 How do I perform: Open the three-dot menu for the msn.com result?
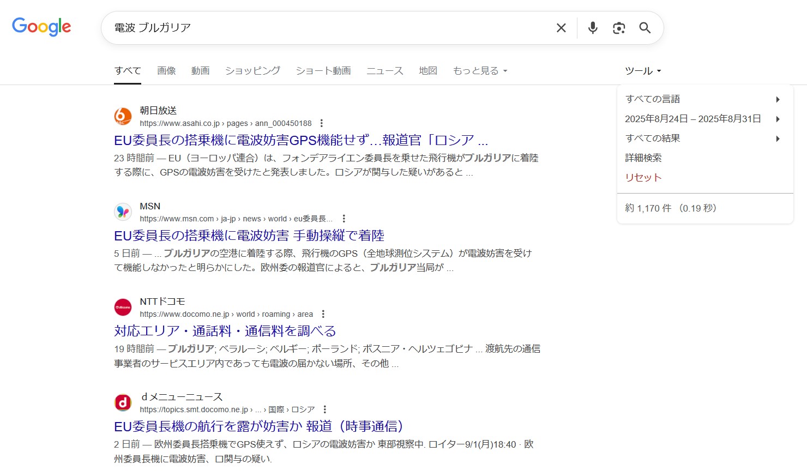344,219
